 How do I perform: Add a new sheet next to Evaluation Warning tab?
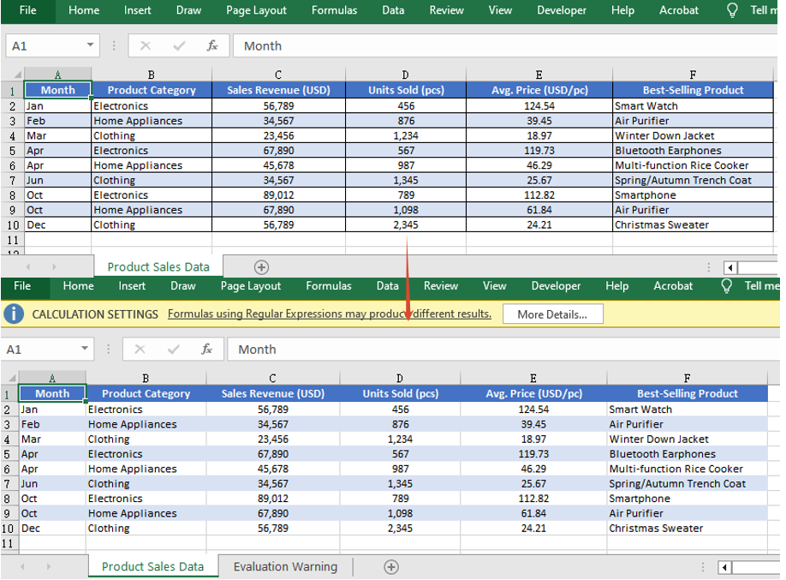pyautogui.click(x=391, y=567)
